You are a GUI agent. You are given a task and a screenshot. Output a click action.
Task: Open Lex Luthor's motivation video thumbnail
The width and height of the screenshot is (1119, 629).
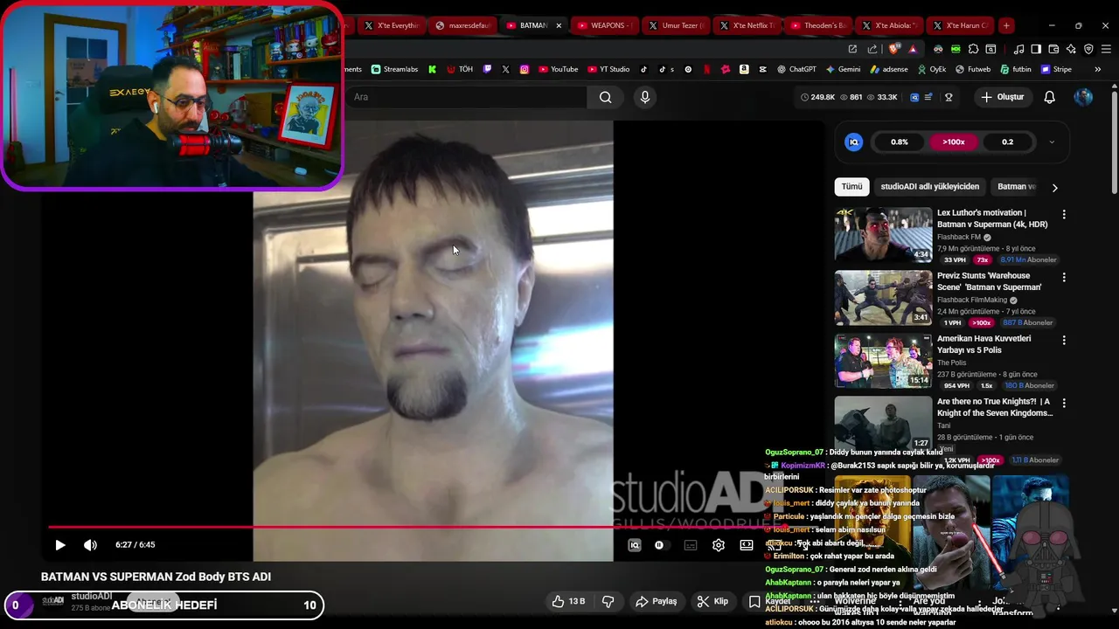point(883,234)
